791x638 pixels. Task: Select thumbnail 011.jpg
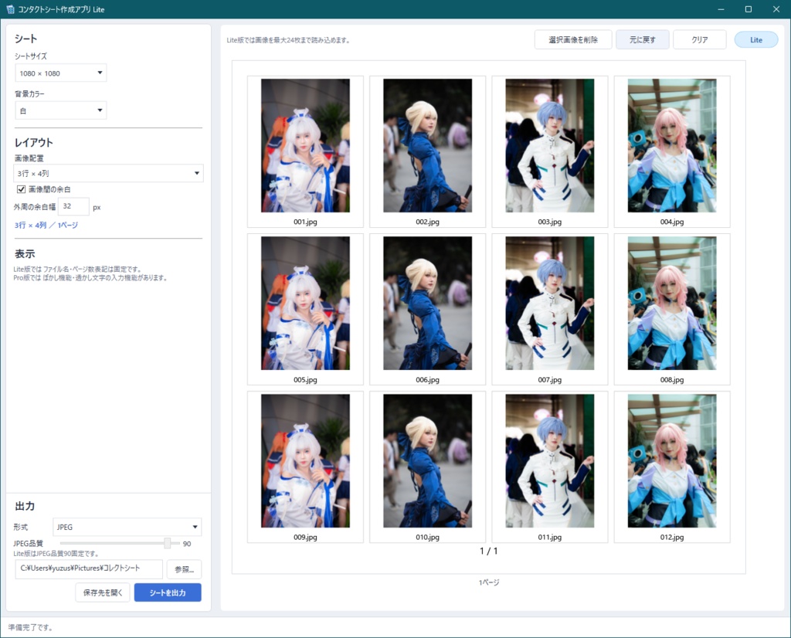(x=550, y=467)
